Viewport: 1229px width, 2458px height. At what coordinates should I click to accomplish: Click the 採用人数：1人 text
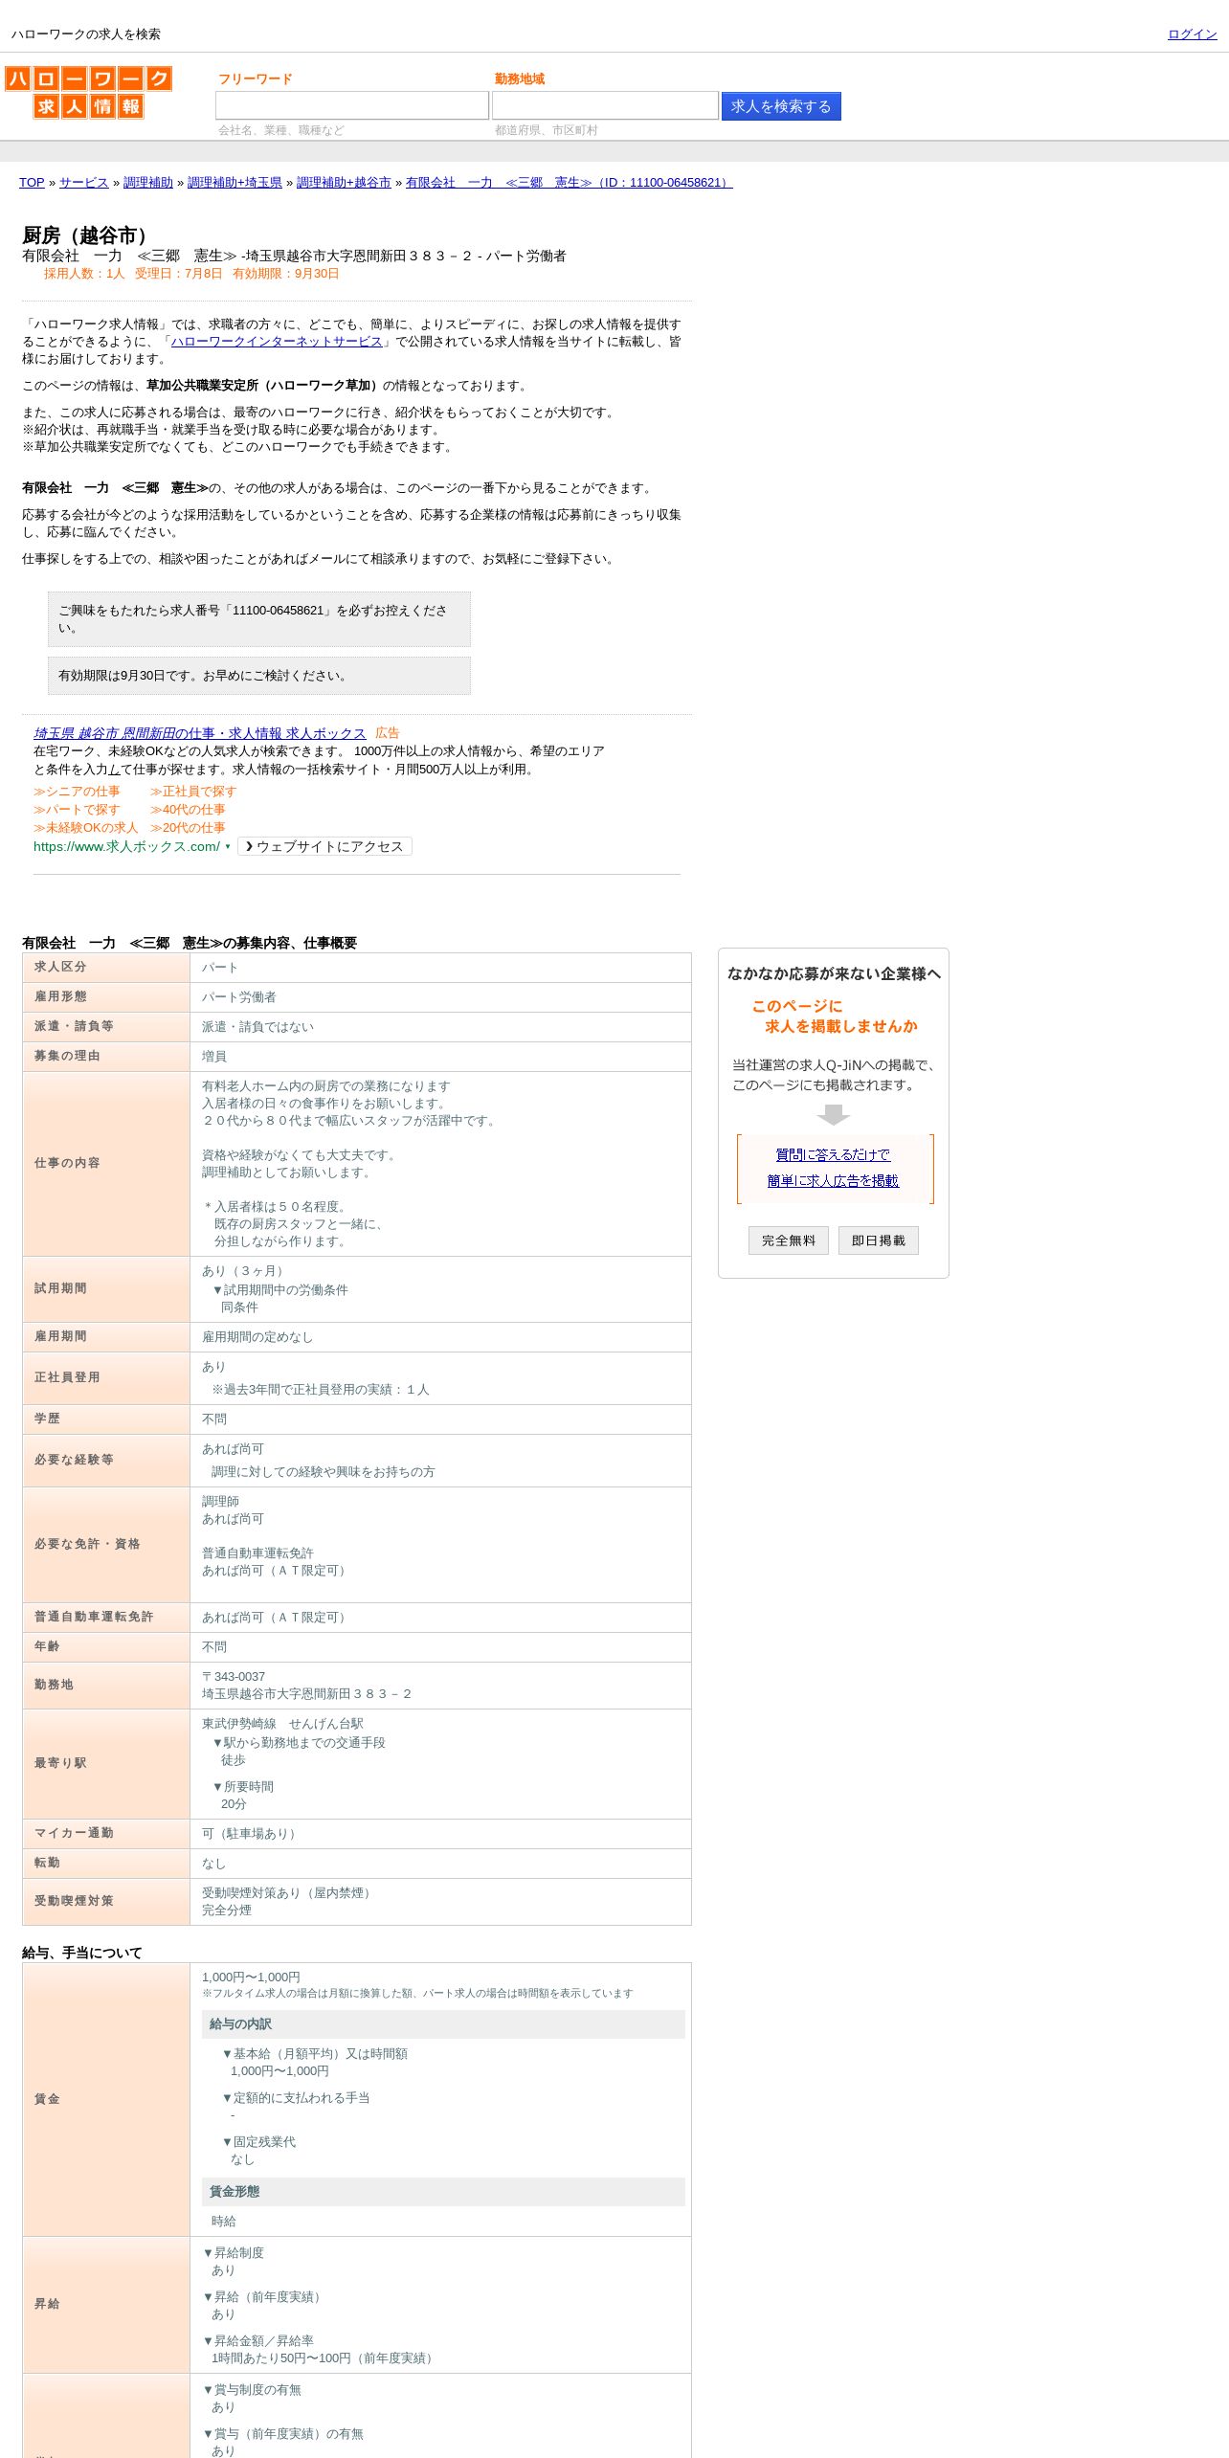click(84, 274)
